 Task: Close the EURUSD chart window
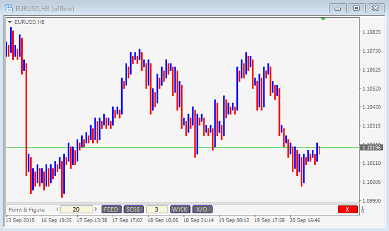[375, 8]
